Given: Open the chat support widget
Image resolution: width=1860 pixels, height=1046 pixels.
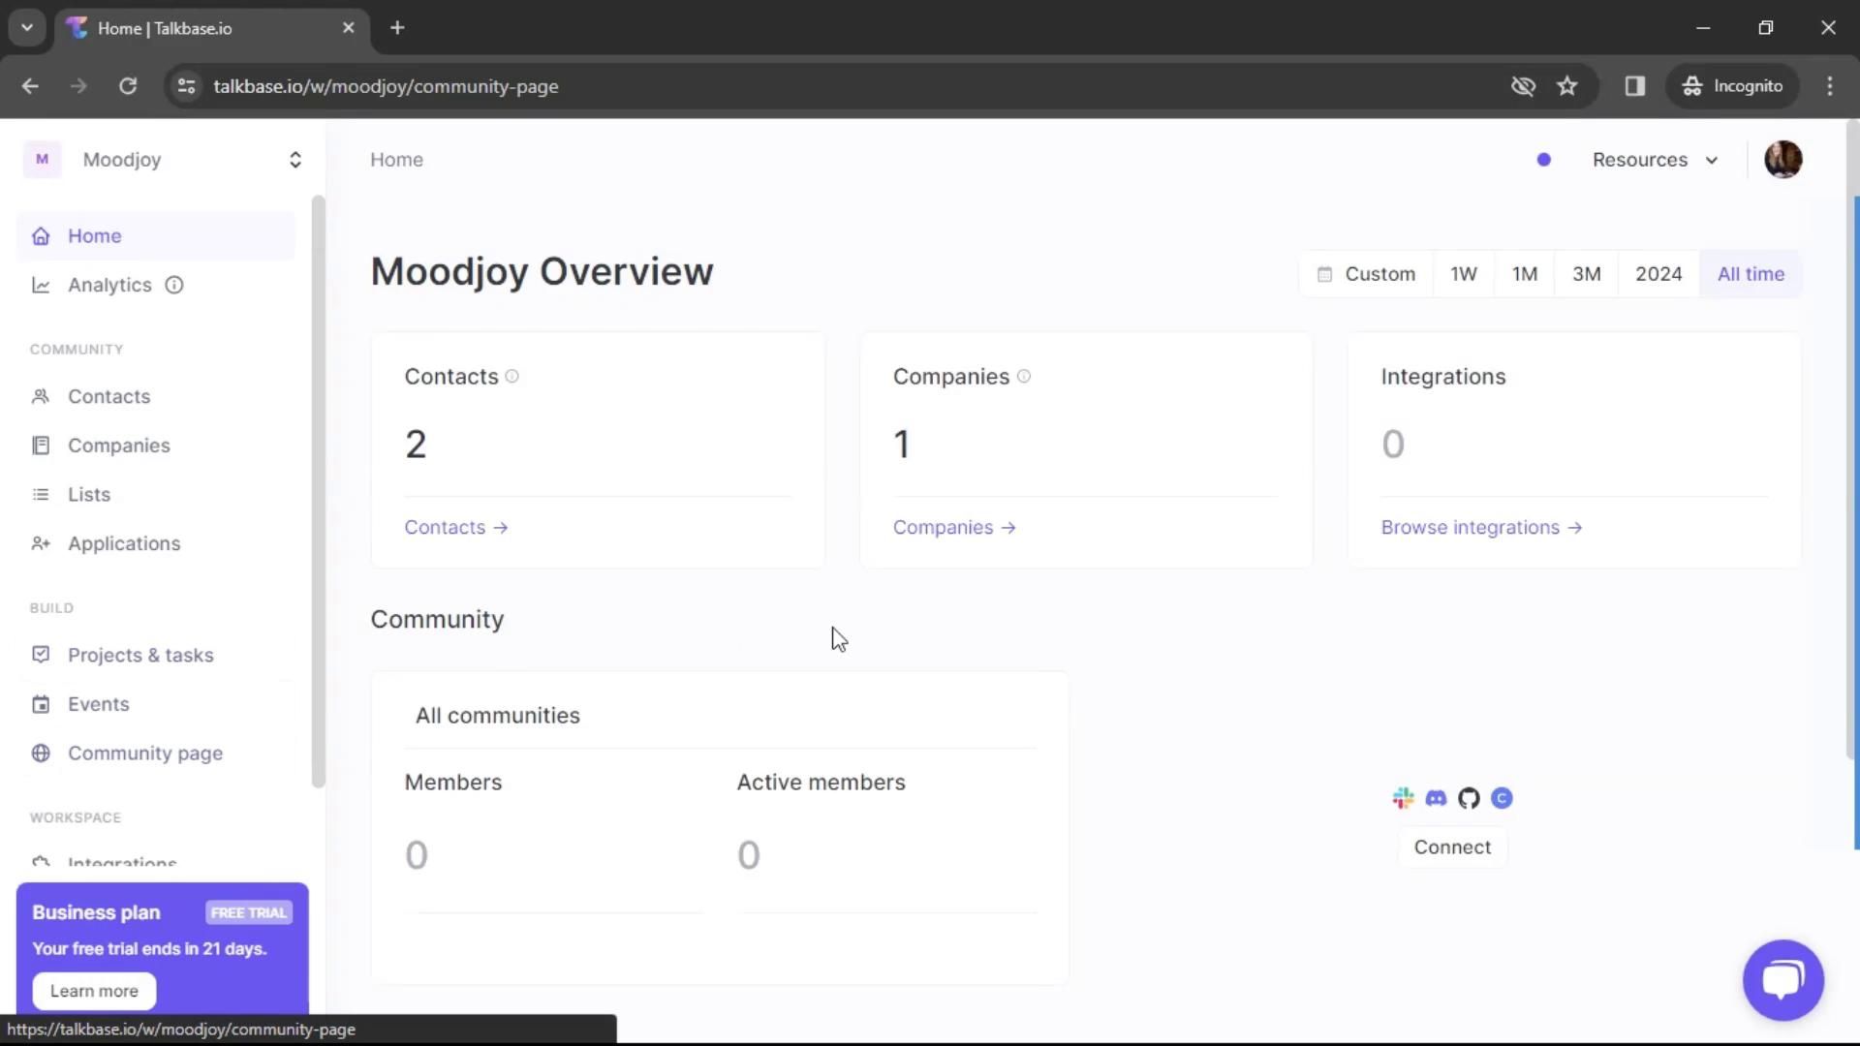Looking at the screenshot, I should click(1782, 979).
